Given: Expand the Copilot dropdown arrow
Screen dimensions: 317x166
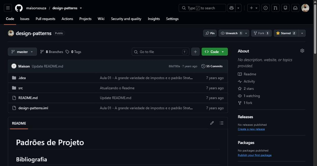Looking at the screenshot, I should tap(239, 8).
